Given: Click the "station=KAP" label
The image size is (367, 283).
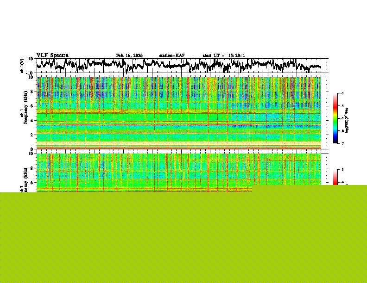Looking at the screenshot, I should [172, 55].
